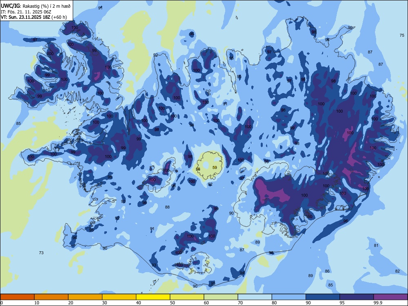Viewport: 408px width, 306px height.
Task: Click the purple legend swatch above 99.9
Action: (390, 297)
